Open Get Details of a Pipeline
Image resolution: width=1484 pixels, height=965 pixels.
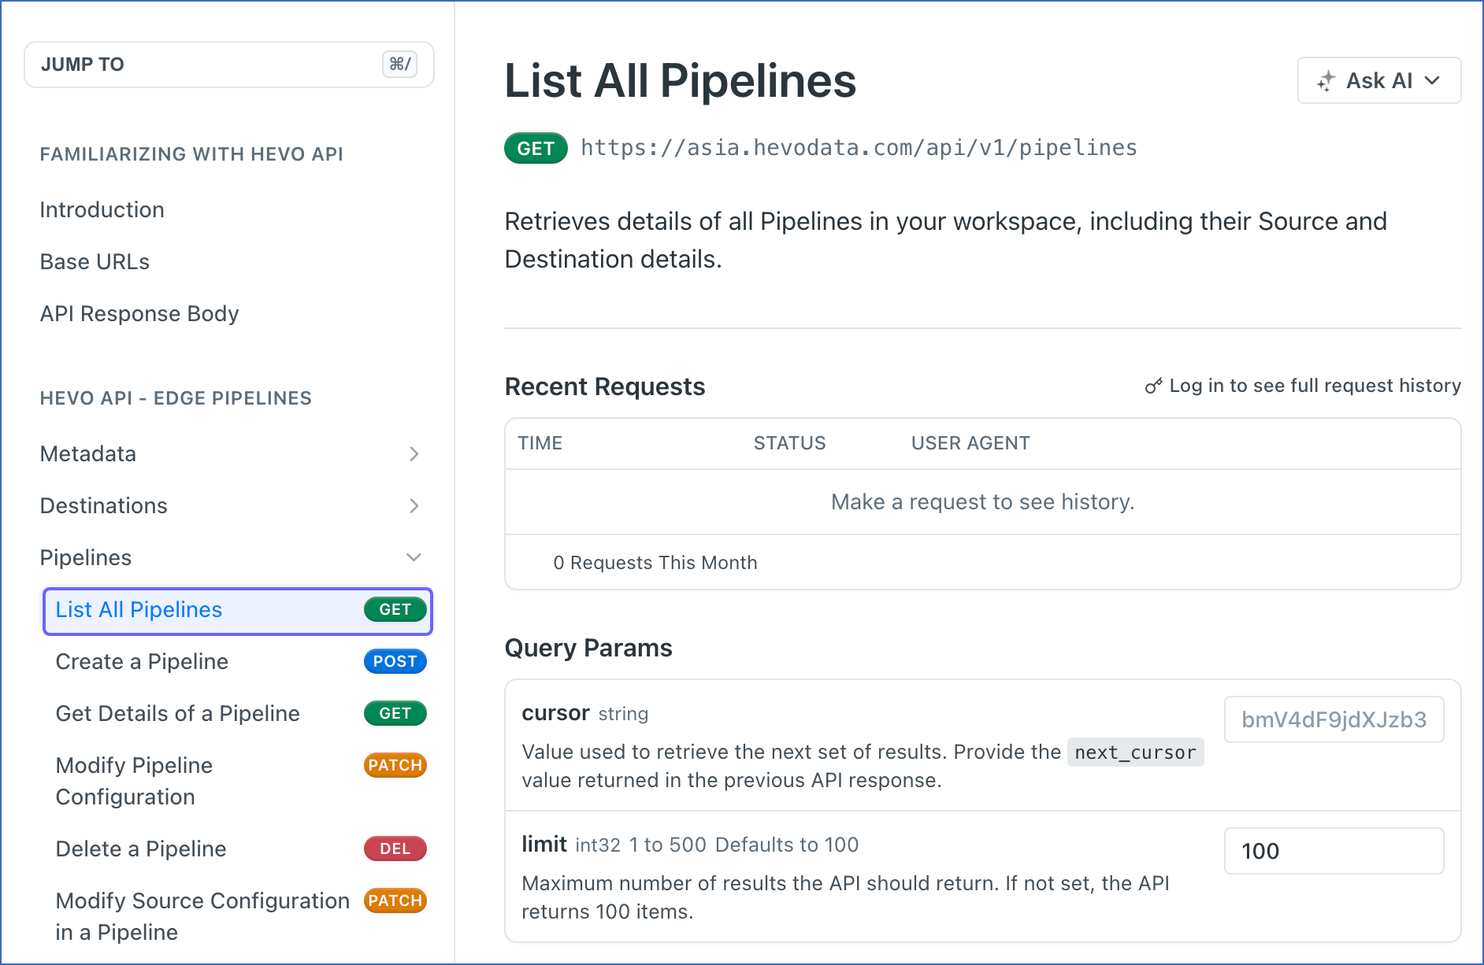coord(178,713)
